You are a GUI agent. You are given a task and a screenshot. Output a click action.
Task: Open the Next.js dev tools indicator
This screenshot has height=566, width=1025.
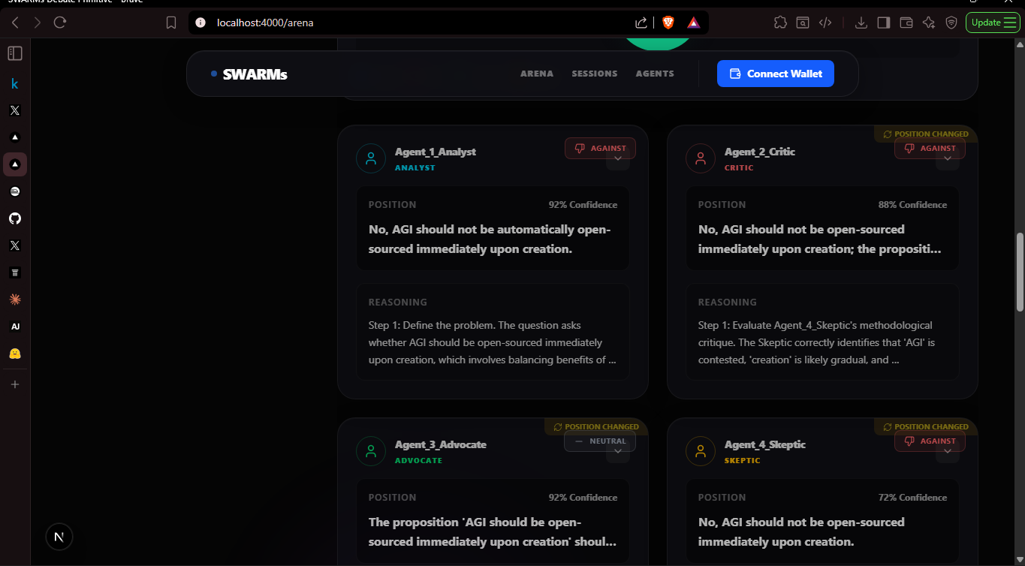[x=59, y=537]
